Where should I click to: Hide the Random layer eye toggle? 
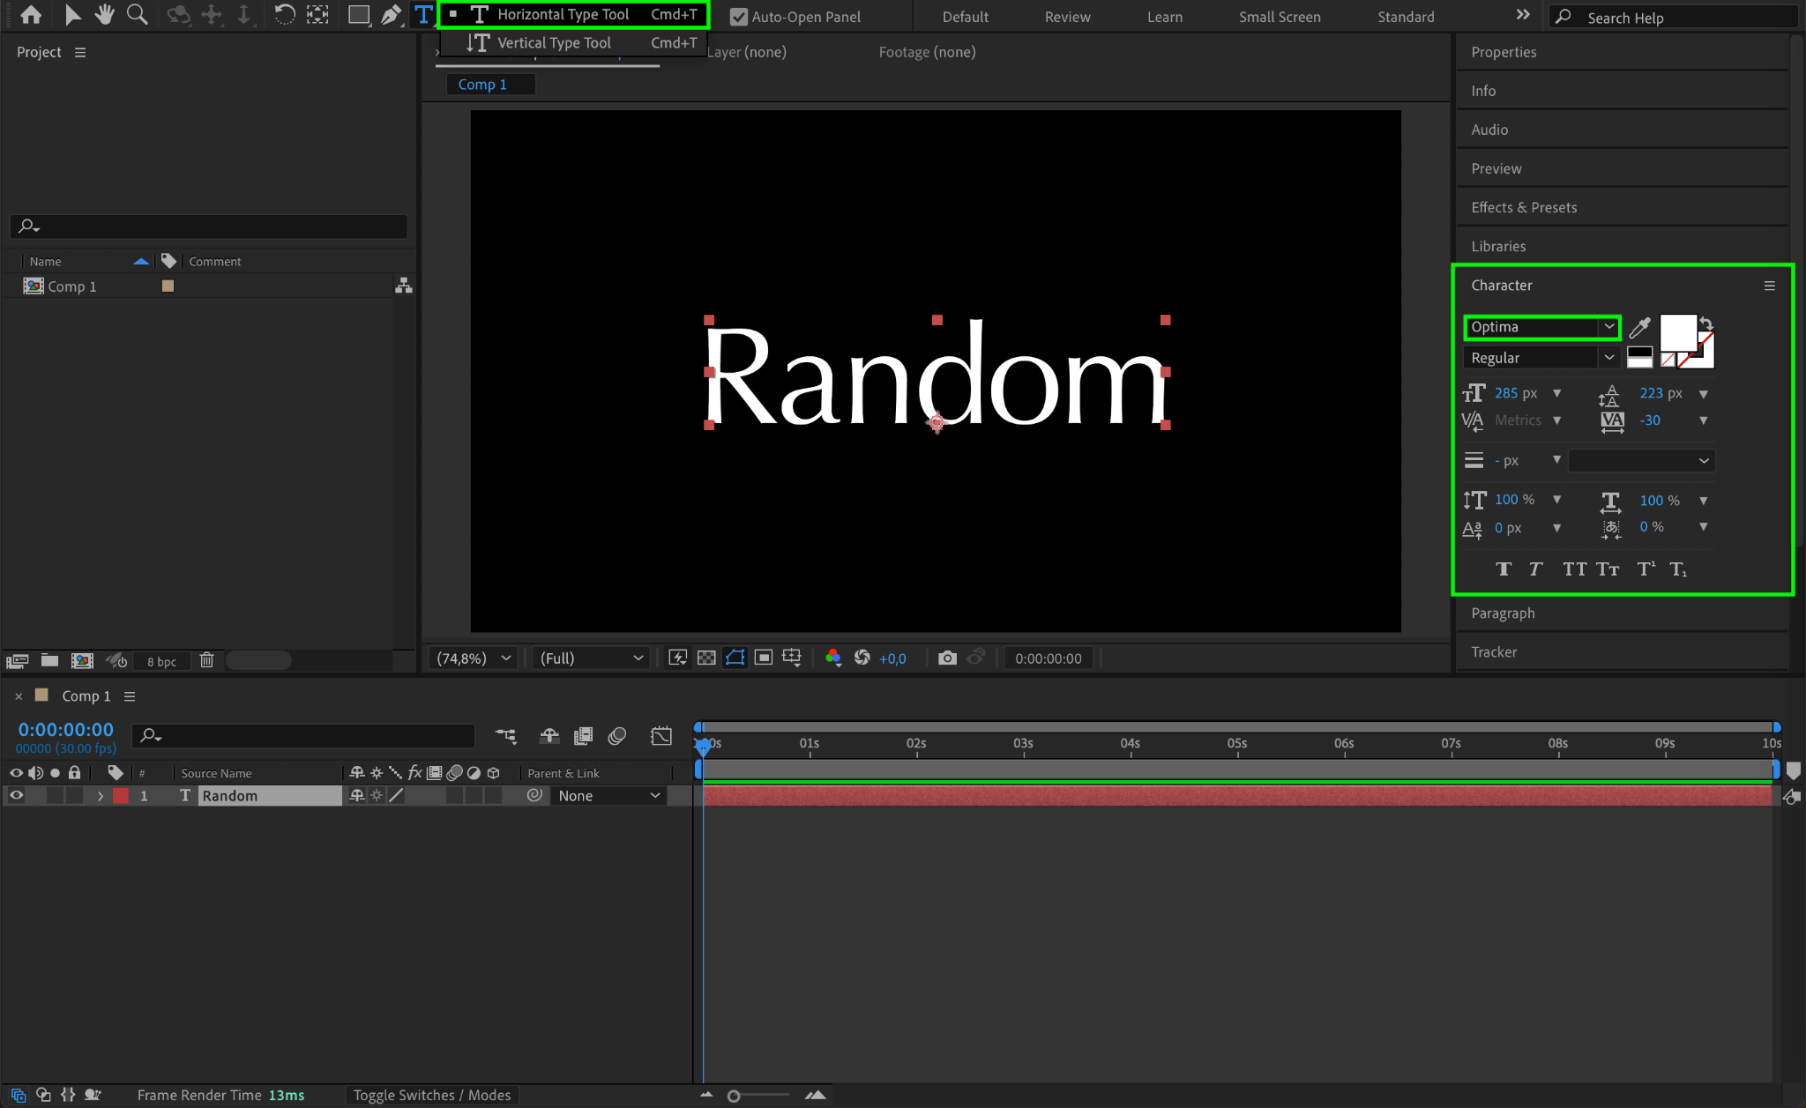16,796
